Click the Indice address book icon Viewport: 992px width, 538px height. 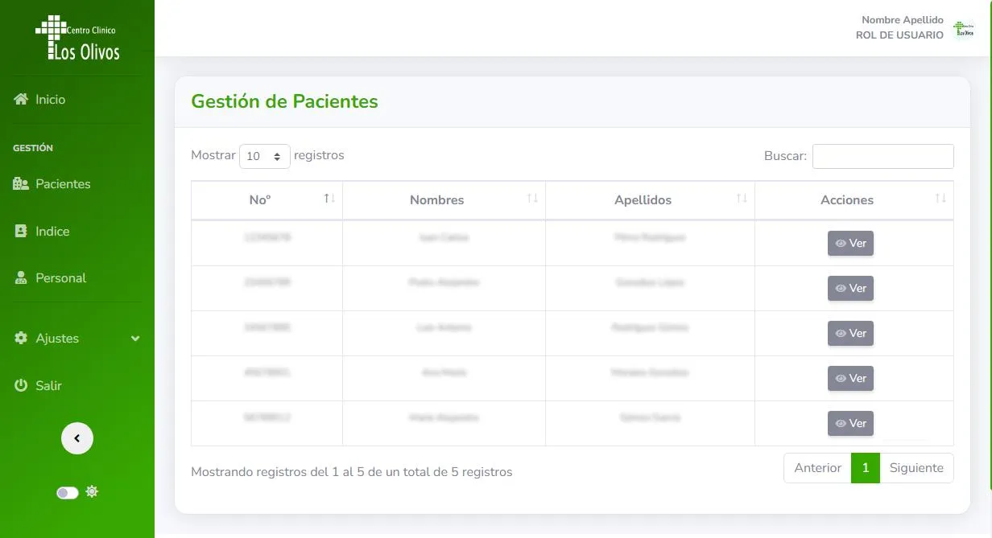pyautogui.click(x=21, y=232)
